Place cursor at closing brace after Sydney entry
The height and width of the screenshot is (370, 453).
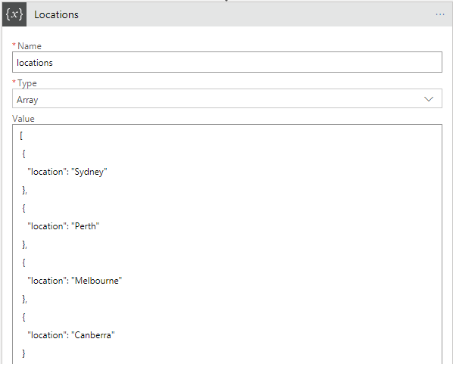pos(23,190)
